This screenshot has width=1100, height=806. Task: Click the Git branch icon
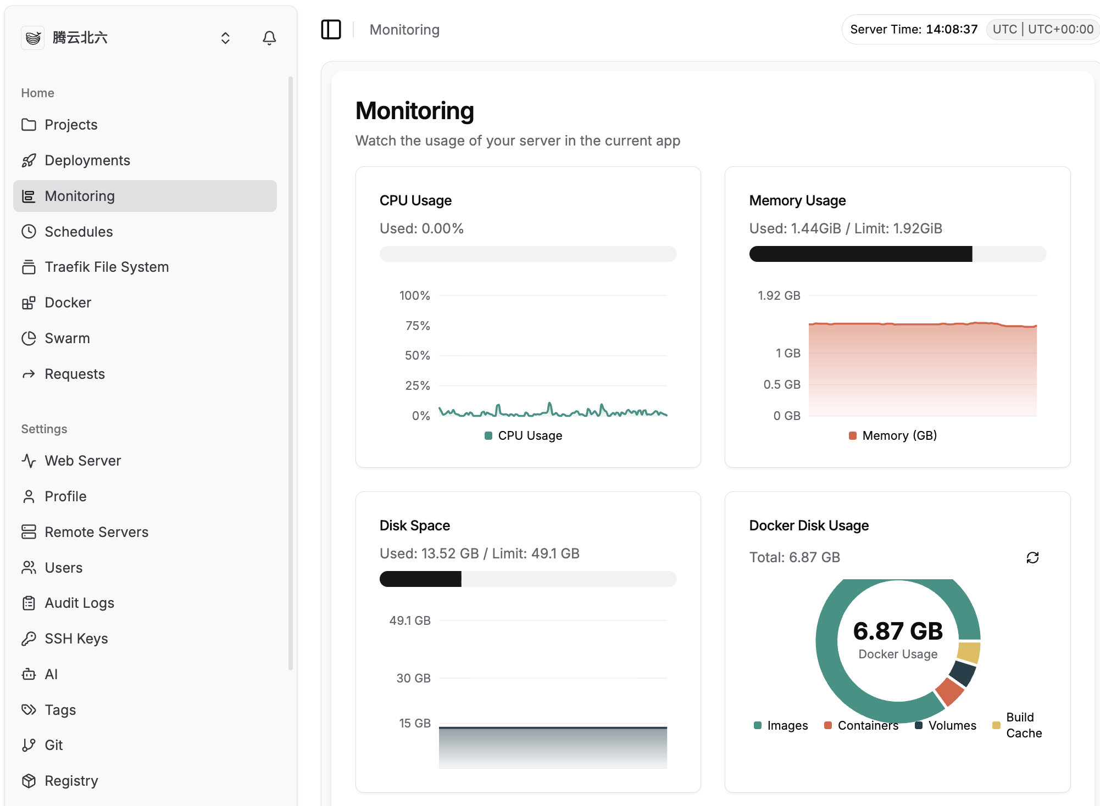tap(29, 745)
